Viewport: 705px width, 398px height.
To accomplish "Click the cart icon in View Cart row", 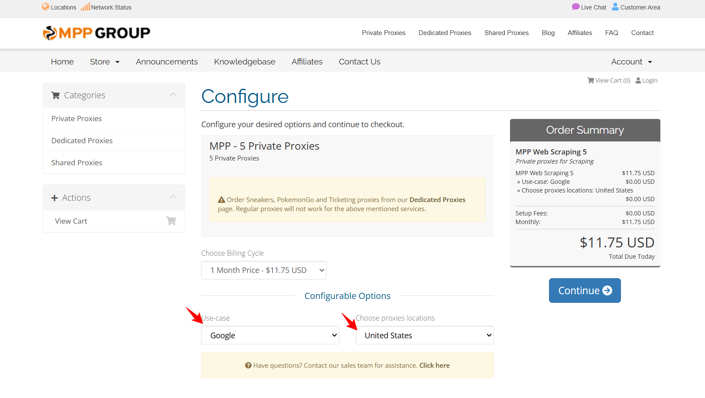I will point(171,221).
